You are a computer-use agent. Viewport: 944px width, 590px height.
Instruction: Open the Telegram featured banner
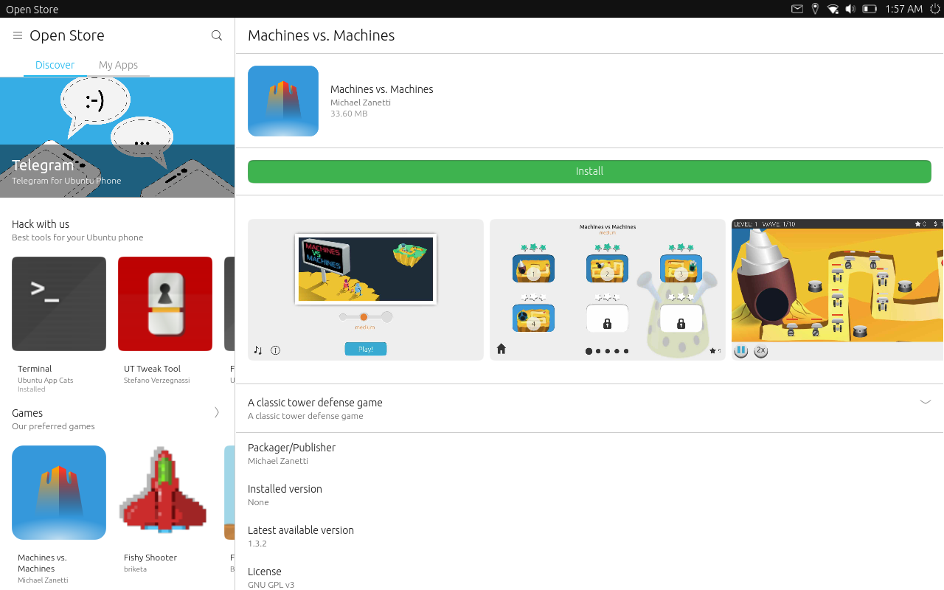click(x=117, y=137)
